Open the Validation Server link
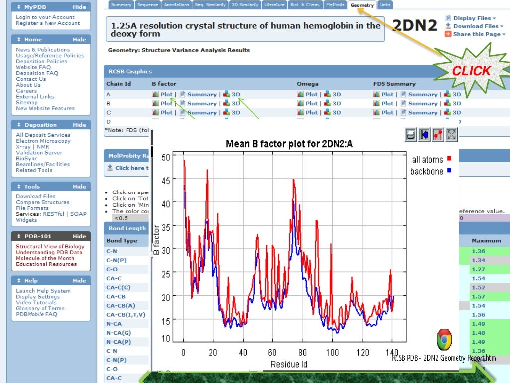This screenshot has width=510, height=383. pyautogui.click(x=39, y=152)
